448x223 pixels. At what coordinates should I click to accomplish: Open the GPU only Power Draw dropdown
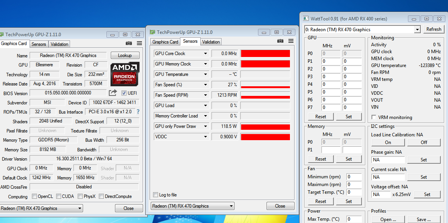click(x=205, y=126)
